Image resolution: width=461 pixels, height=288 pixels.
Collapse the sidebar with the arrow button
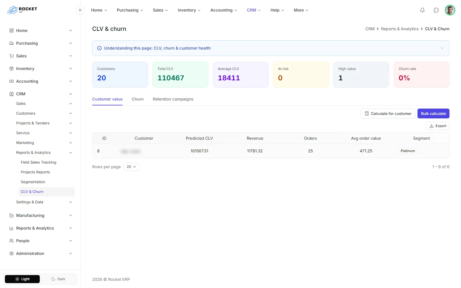(x=80, y=10)
